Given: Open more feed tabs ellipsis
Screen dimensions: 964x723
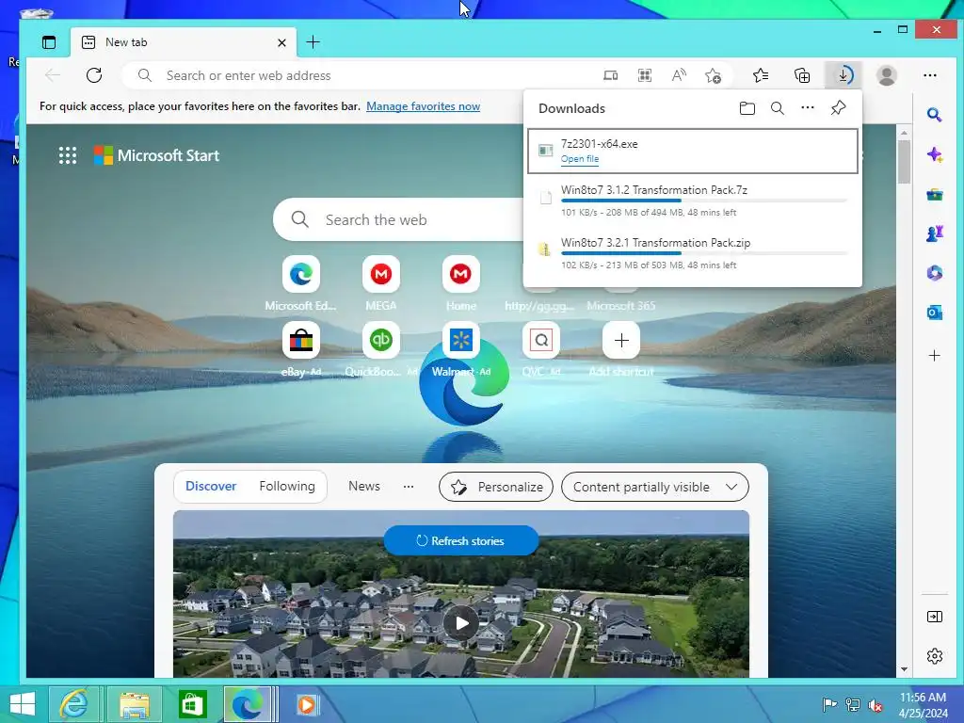Looking at the screenshot, I should pyautogui.click(x=409, y=487).
